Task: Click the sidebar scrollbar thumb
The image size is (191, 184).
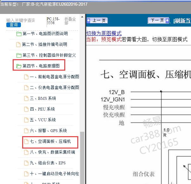Action: (82, 158)
